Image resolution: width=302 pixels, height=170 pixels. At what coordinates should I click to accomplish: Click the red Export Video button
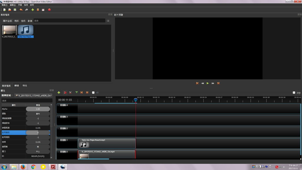[49, 10]
